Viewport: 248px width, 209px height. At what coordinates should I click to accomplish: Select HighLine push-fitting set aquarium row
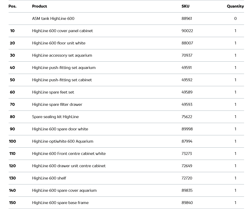[64, 68]
